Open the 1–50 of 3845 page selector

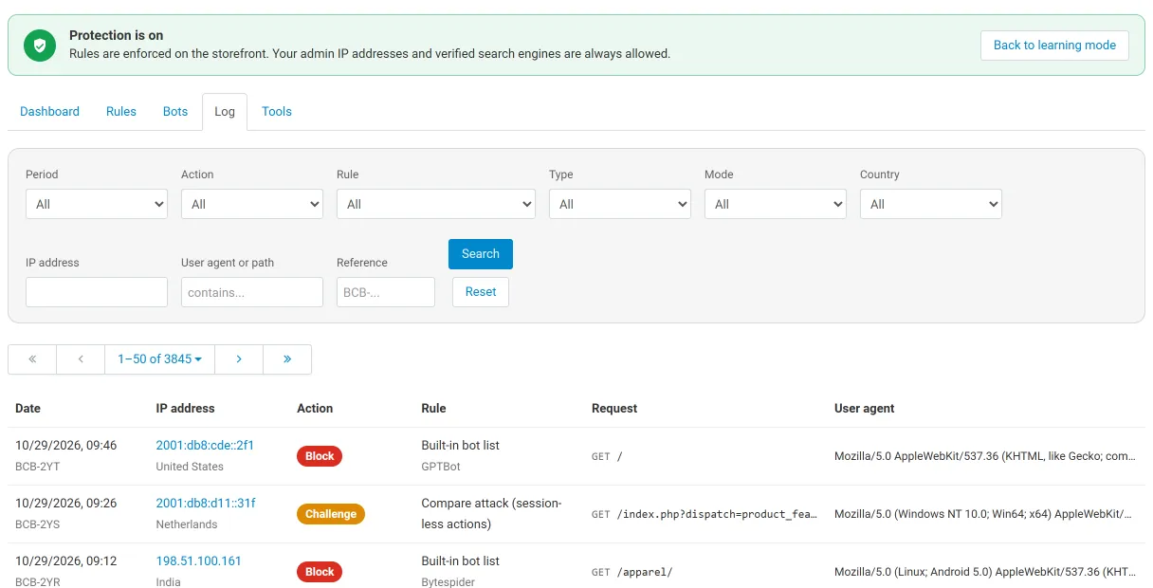[x=159, y=359]
